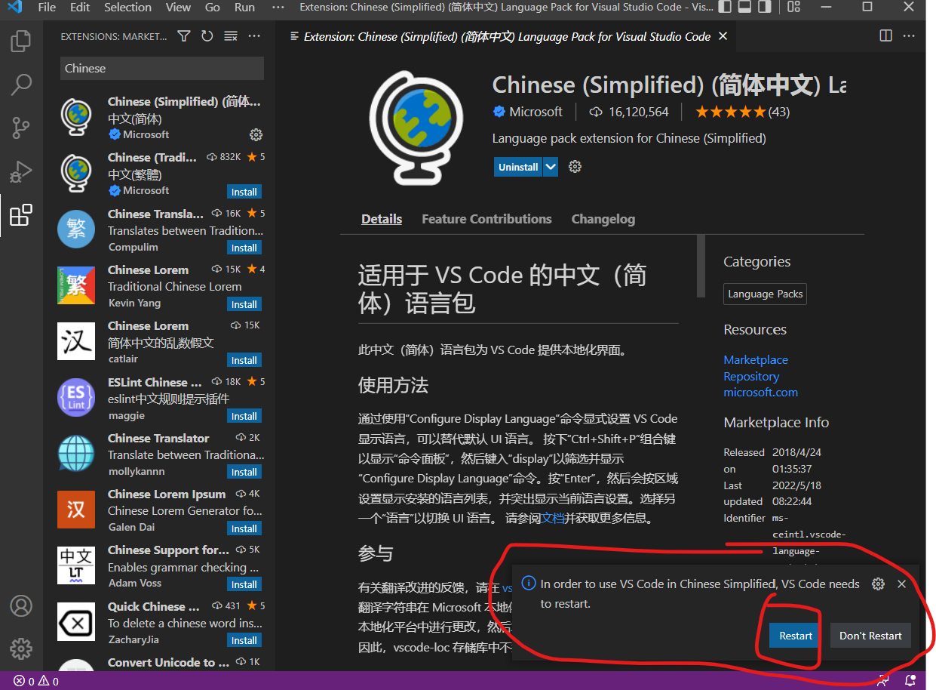Click Don't Restart in the notification
The width and height of the screenshot is (936, 690).
click(x=870, y=636)
